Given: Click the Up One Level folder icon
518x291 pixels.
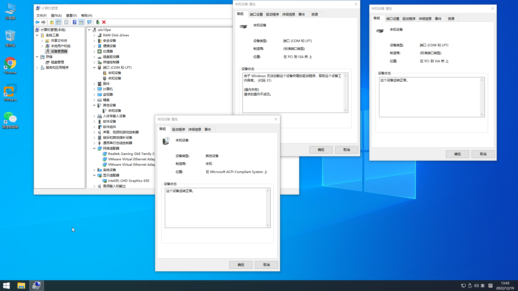Looking at the screenshot, I should (x=52, y=22).
